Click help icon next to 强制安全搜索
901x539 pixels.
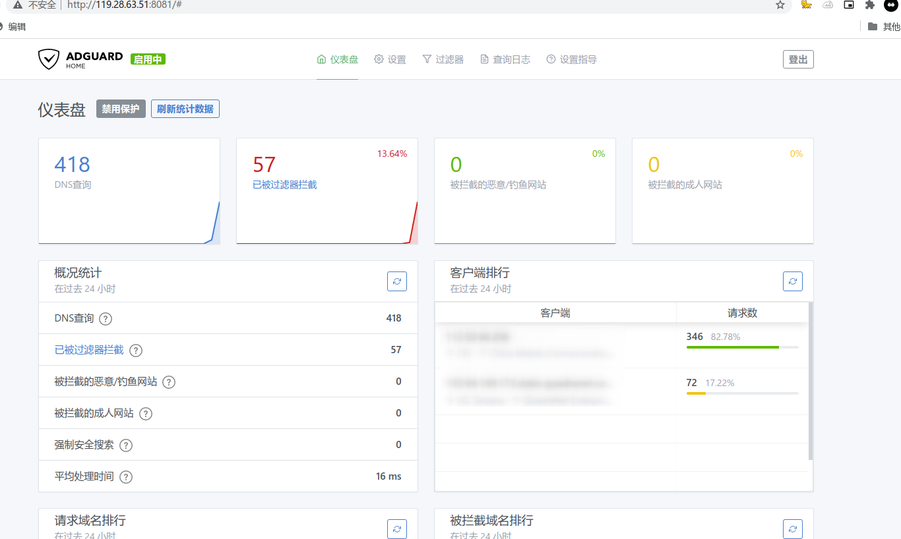coord(126,445)
